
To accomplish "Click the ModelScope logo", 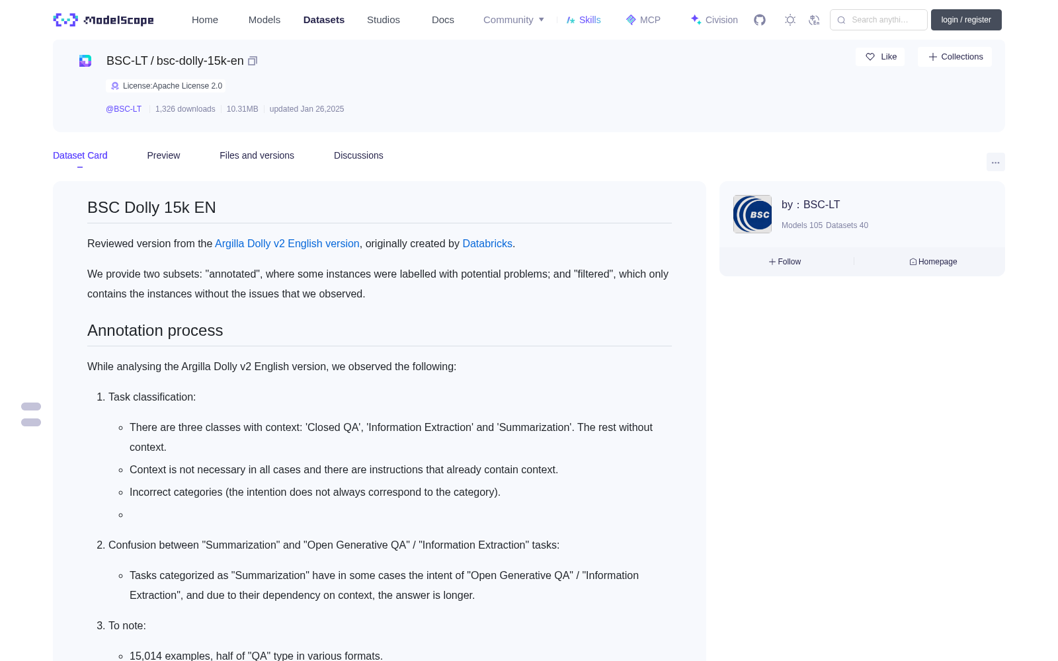I will [103, 20].
